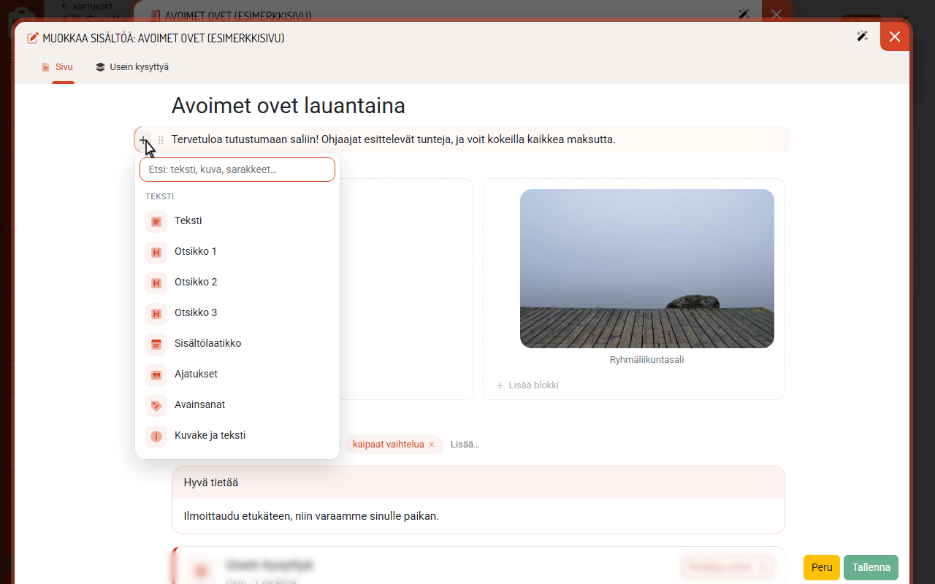Close the edit dialog with red X
This screenshot has width=935, height=584.
(x=895, y=36)
